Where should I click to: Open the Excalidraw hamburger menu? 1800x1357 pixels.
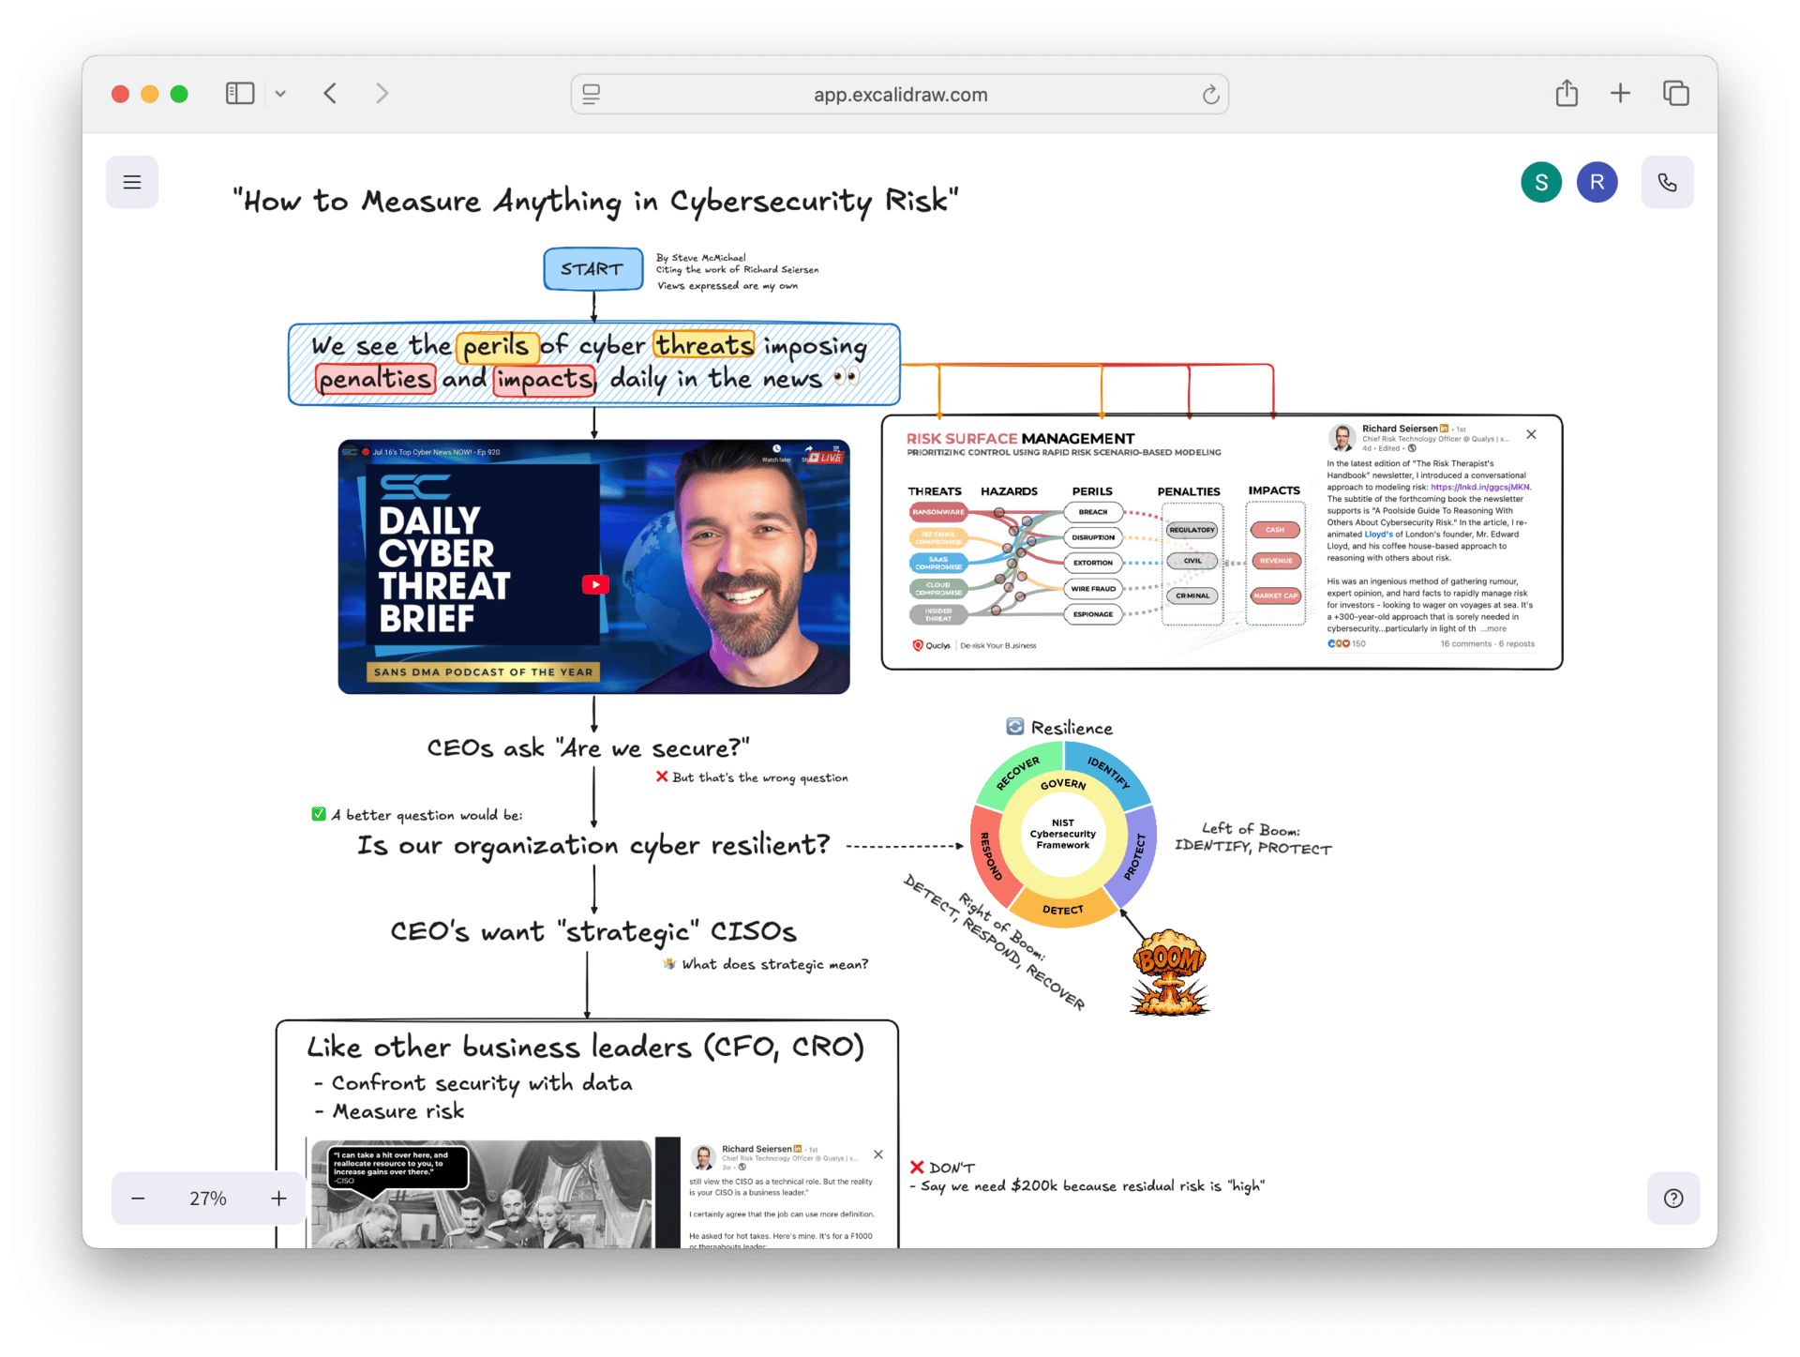click(132, 182)
